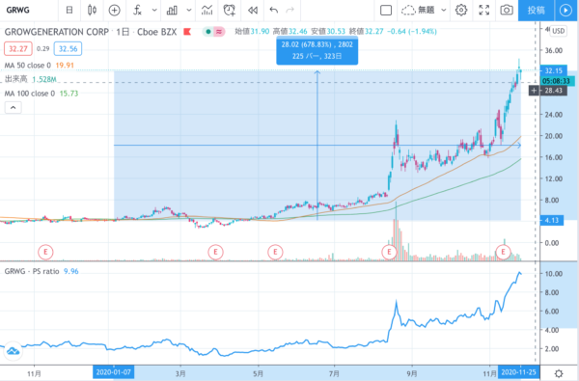Click earnings marker E before 9月
Screen dimensions: 579x381
click(x=389, y=252)
